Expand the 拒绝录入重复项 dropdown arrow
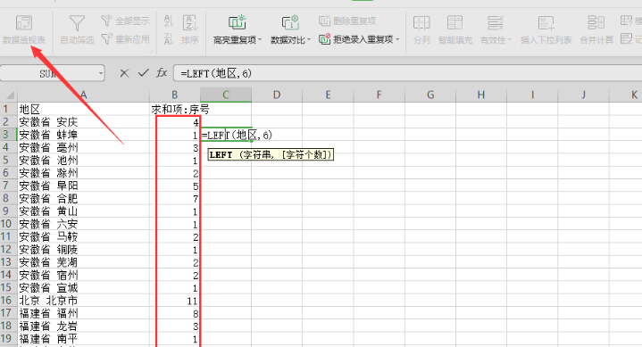The image size is (642, 347). 397,39
